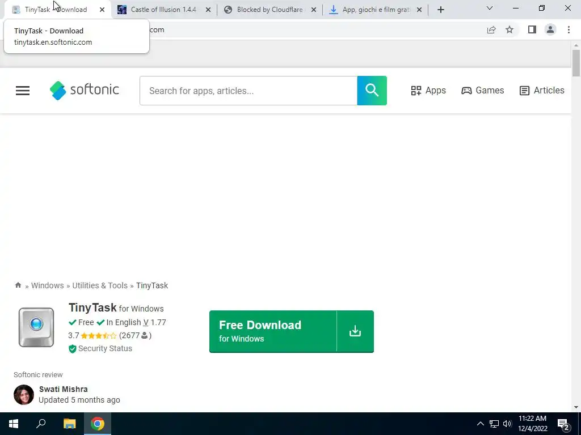Open Chrome's three-dot menu
The image size is (581, 435).
pos(569,29)
